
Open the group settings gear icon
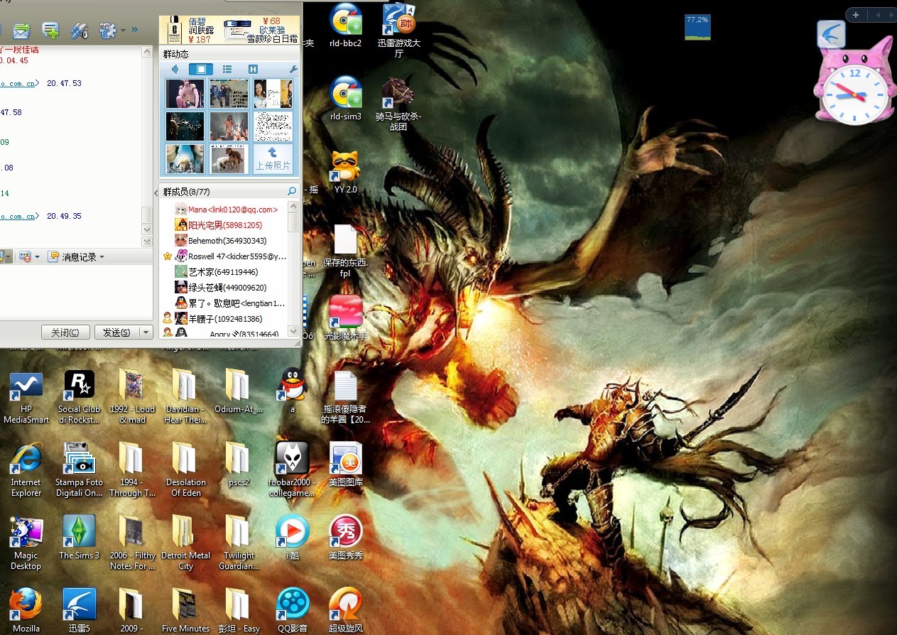point(107,31)
